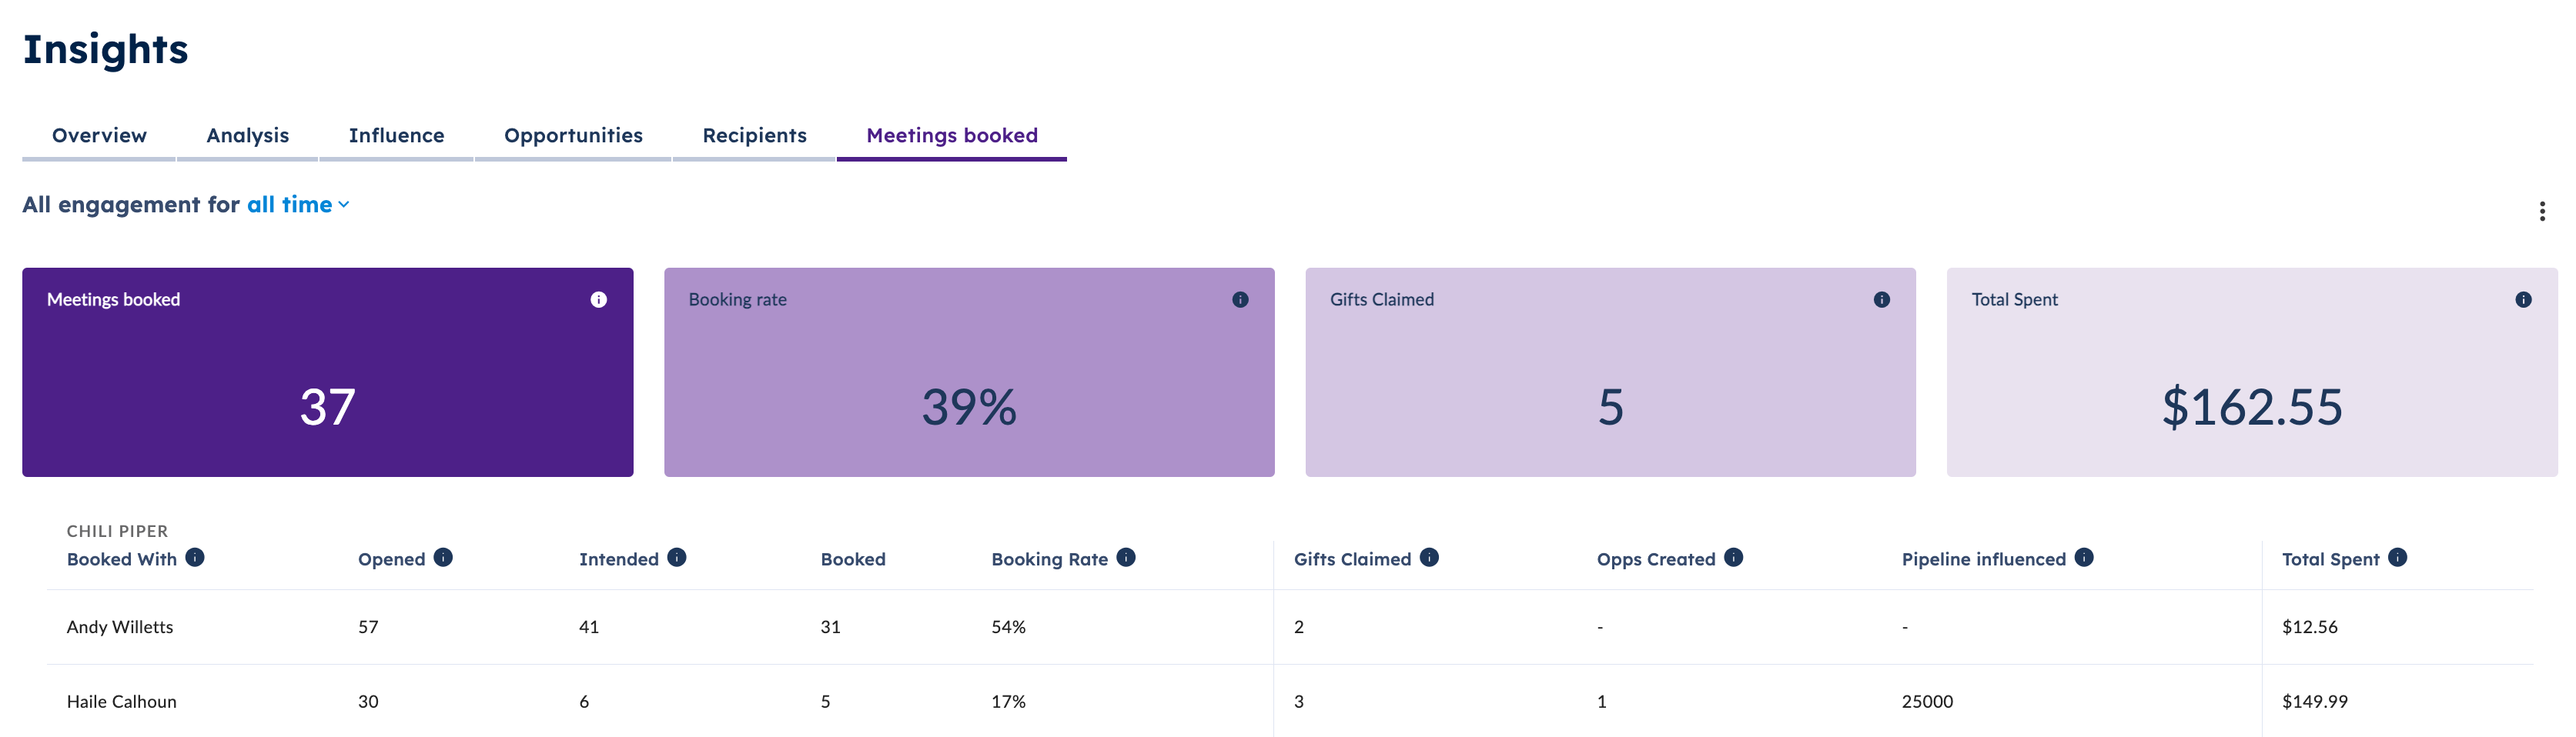Click info icon beside Opps Created column
The width and height of the screenshot is (2576, 737).
(1733, 557)
